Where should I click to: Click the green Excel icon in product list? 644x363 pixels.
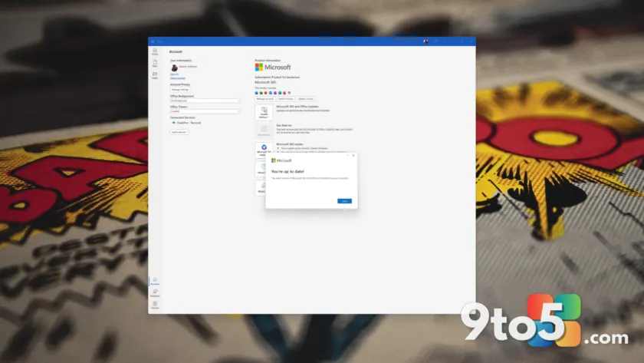[x=261, y=93]
